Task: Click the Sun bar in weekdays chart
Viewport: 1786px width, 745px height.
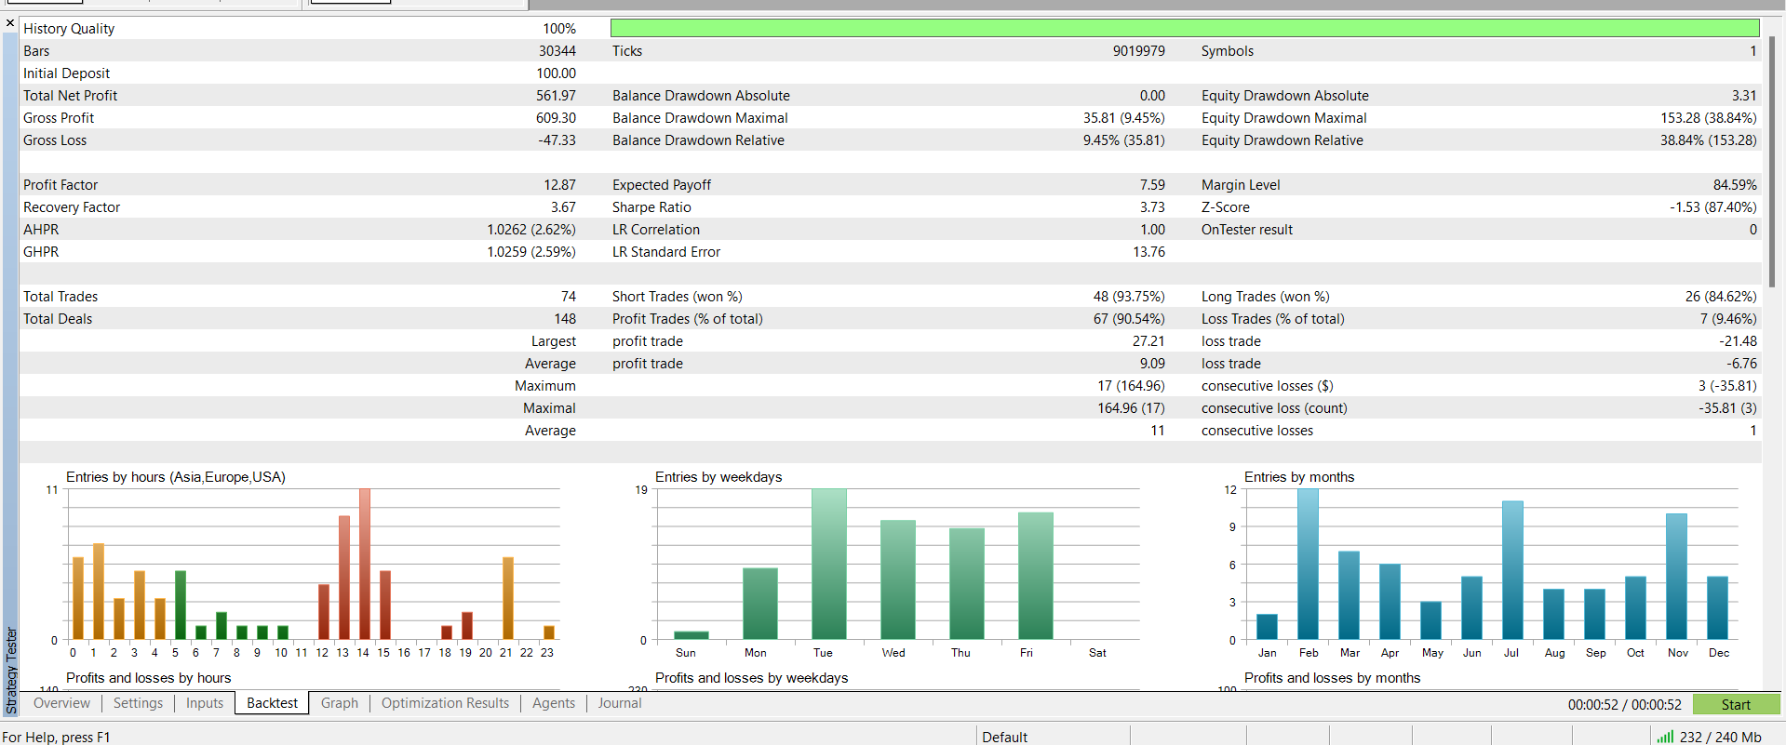Action: (692, 635)
